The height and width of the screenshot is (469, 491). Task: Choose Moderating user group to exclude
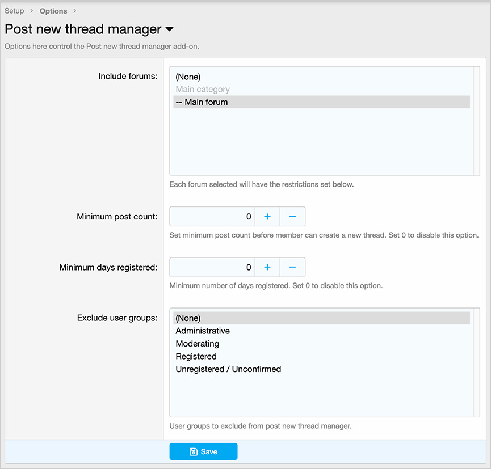[197, 344]
